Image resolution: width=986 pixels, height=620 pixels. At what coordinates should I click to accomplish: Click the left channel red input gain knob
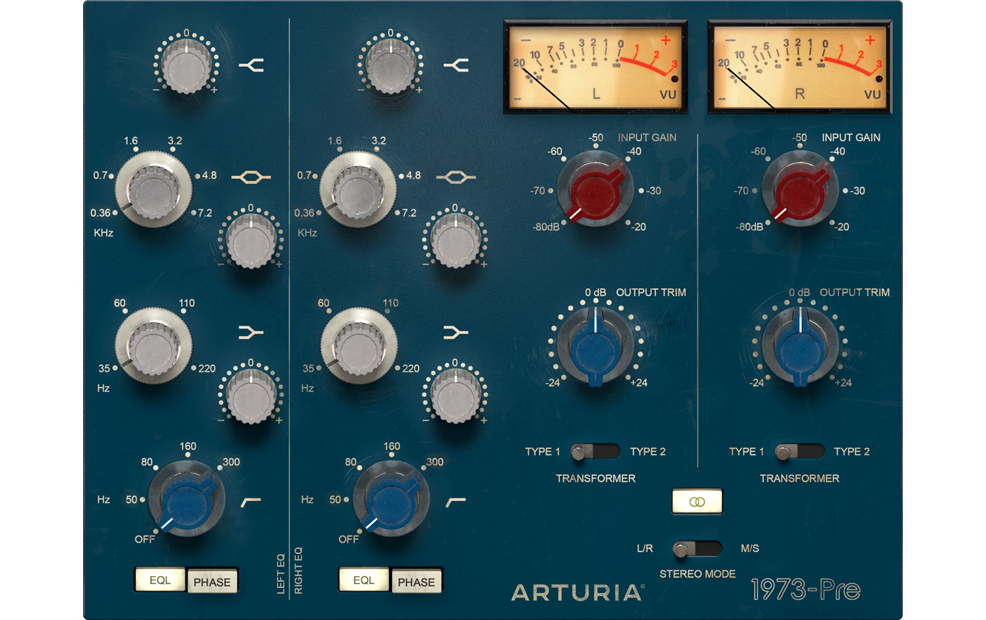(x=595, y=190)
